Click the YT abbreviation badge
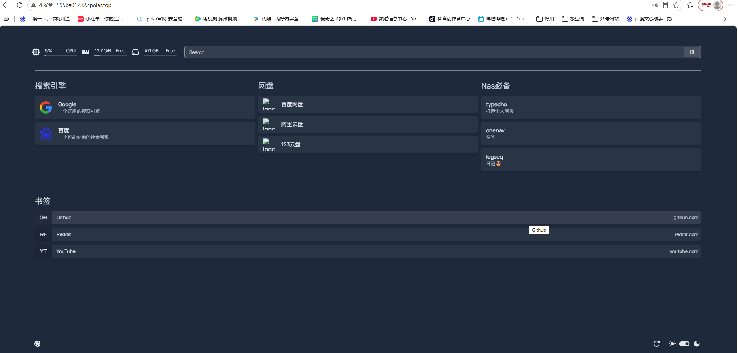738x353 pixels. 44,251
